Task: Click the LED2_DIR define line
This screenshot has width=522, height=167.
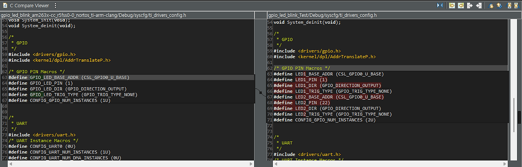Action: coord(327,108)
